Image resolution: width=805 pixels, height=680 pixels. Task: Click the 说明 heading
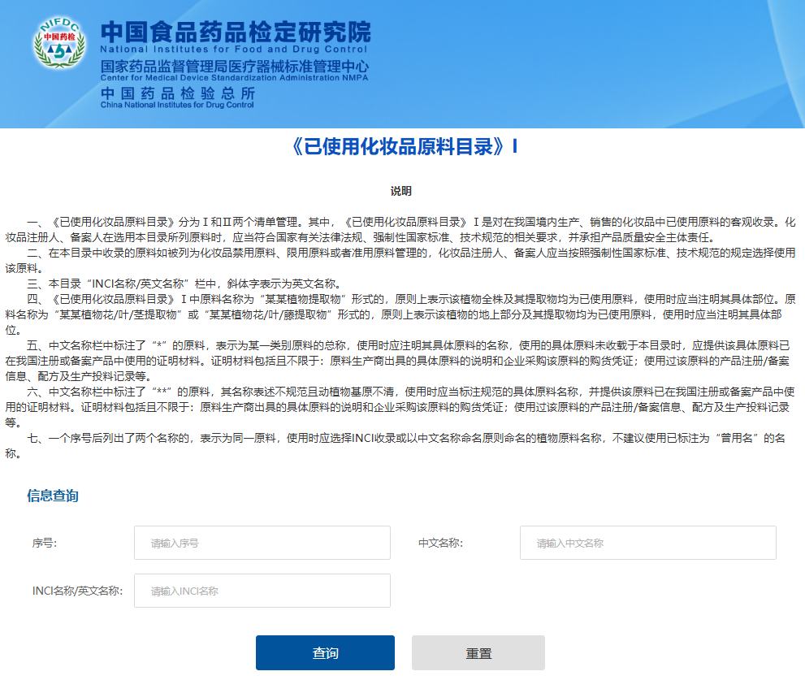pyautogui.click(x=401, y=191)
